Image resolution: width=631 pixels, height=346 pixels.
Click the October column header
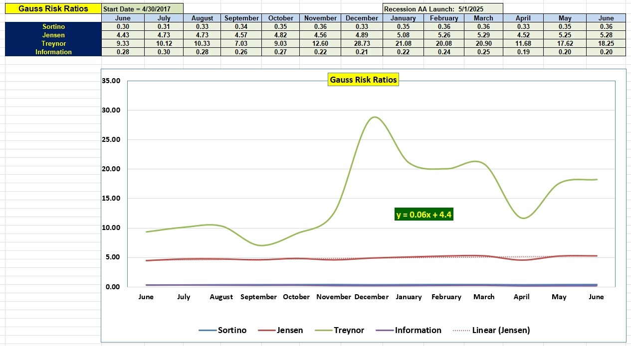tap(281, 18)
